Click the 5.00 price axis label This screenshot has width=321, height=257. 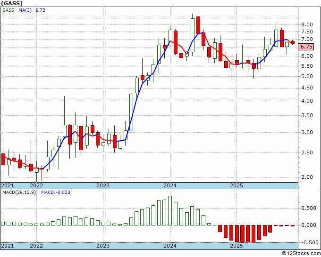click(x=307, y=76)
